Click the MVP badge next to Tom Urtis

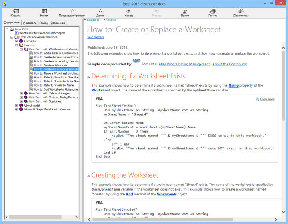click(x=136, y=61)
